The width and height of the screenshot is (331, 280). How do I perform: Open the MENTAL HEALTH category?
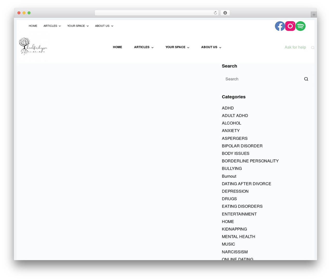coord(238,237)
